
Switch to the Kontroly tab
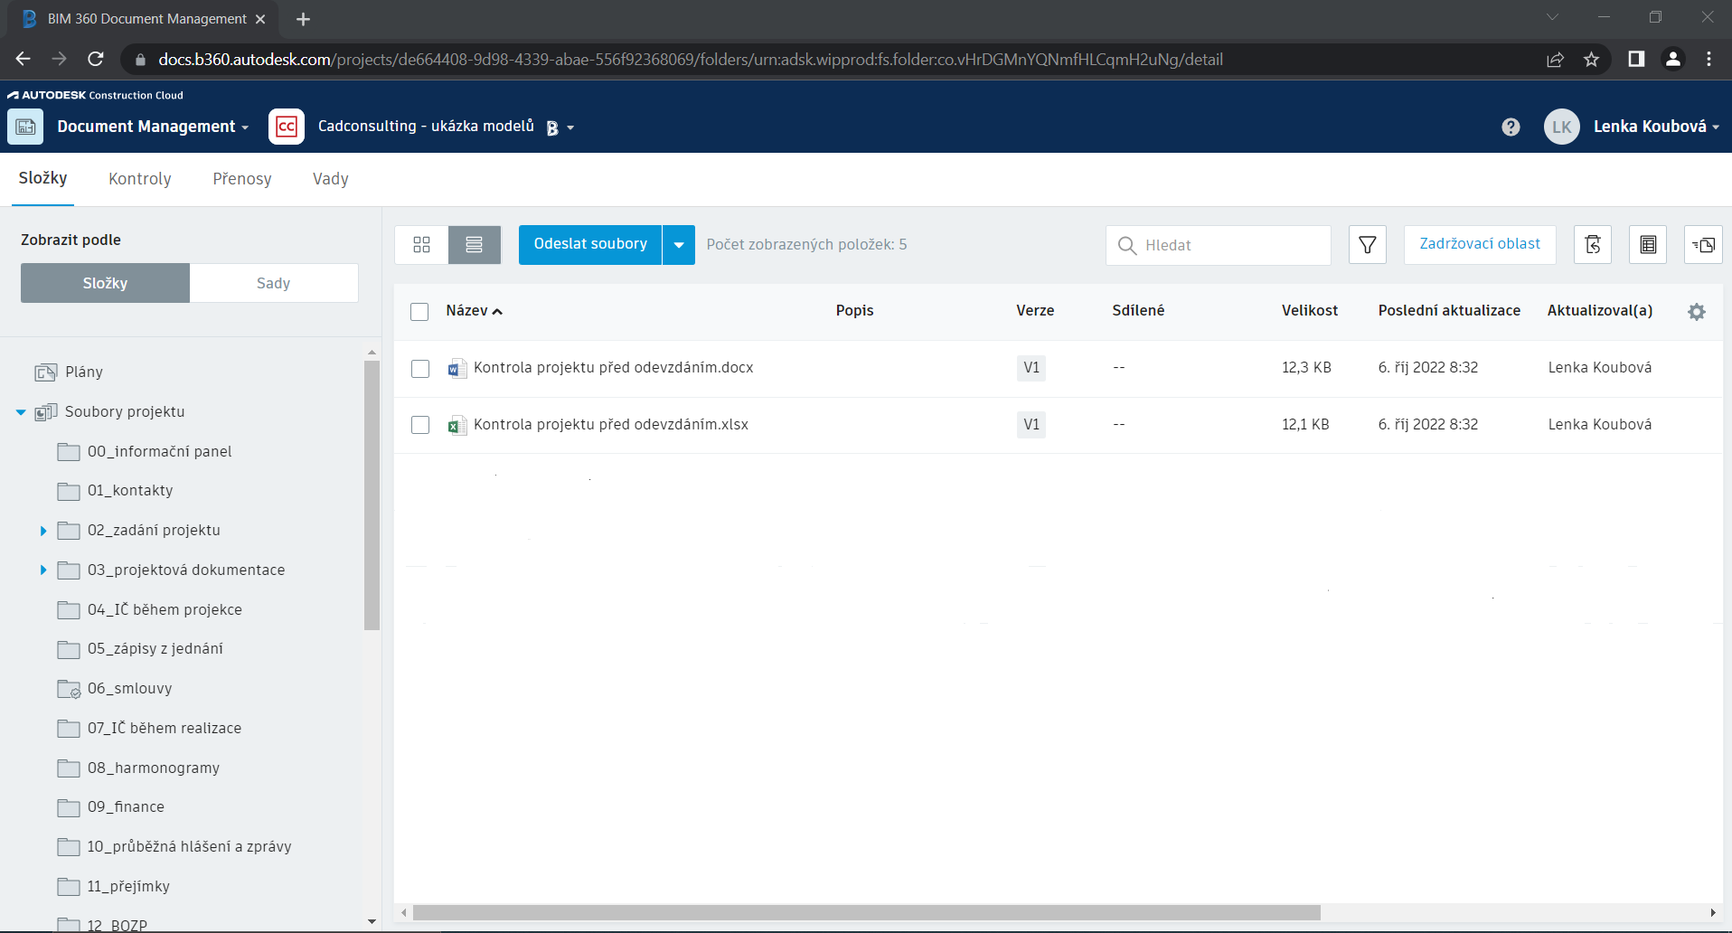139,179
